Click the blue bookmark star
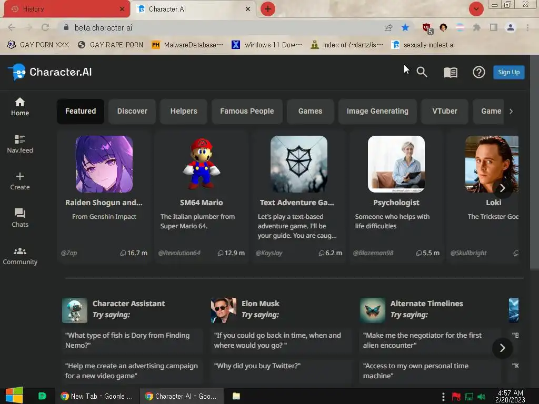Image resolution: width=539 pixels, height=404 pixels. click(405, 27)
